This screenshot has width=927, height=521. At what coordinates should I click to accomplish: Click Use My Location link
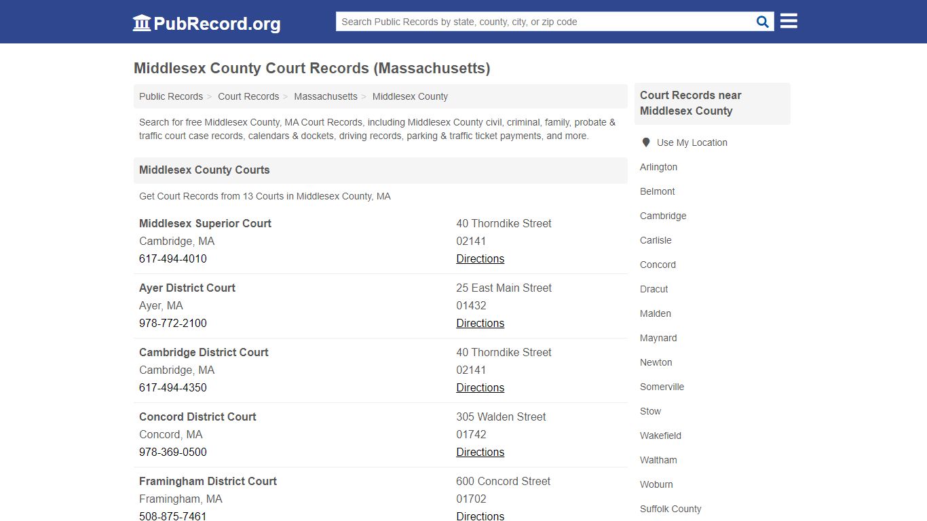pyautogui.click(x=692, y=142)
